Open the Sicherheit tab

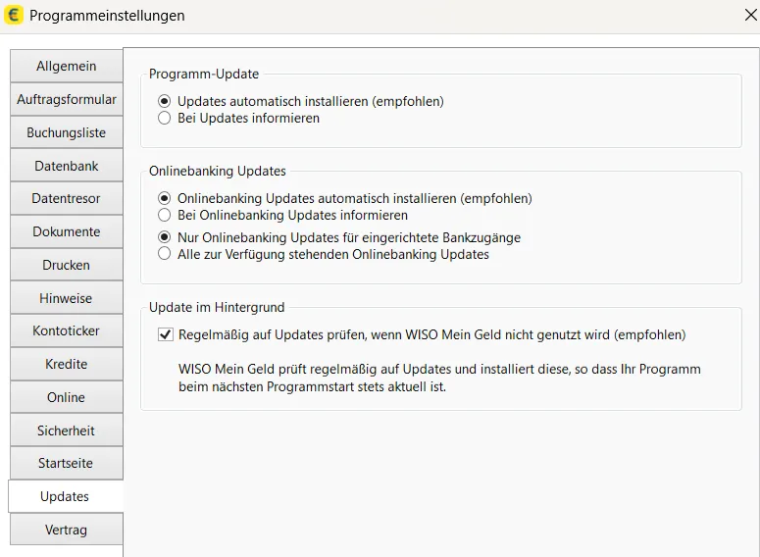pos(66,430)
